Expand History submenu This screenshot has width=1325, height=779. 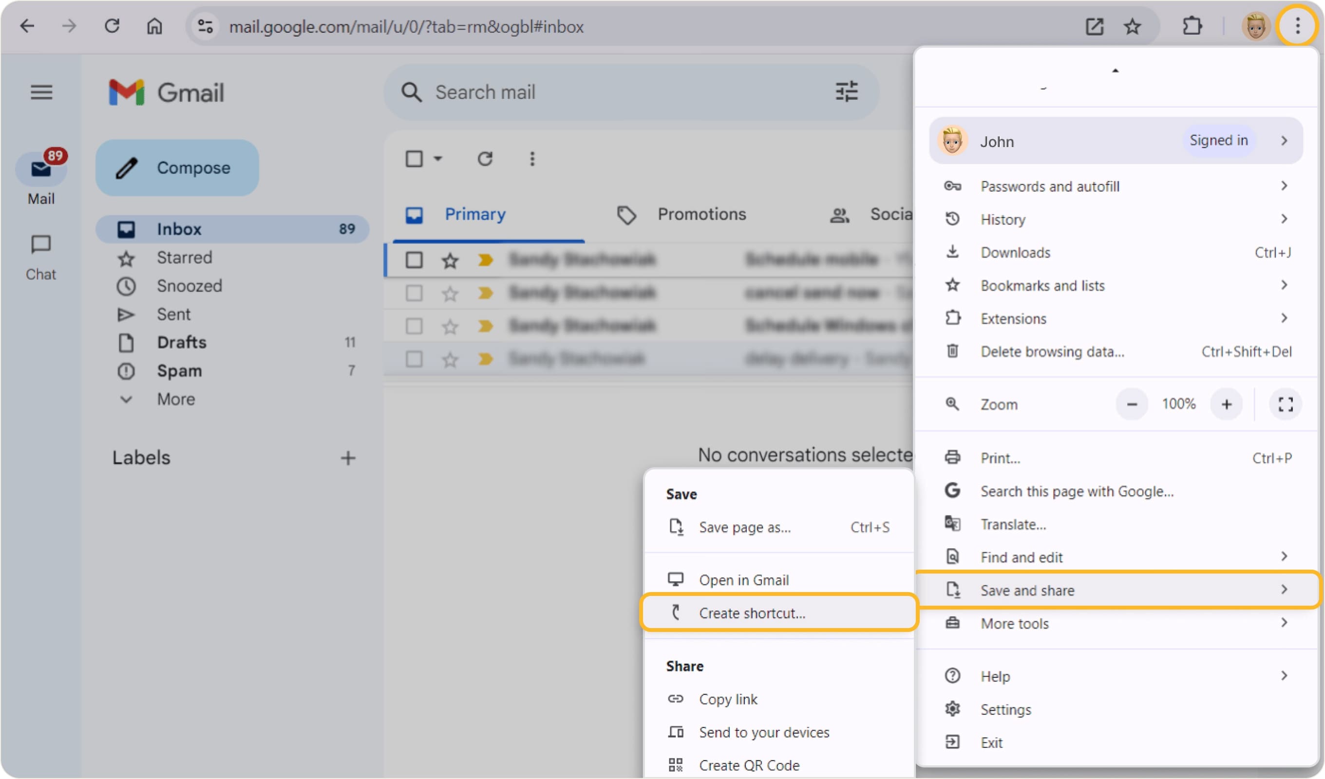(1116, 219)
